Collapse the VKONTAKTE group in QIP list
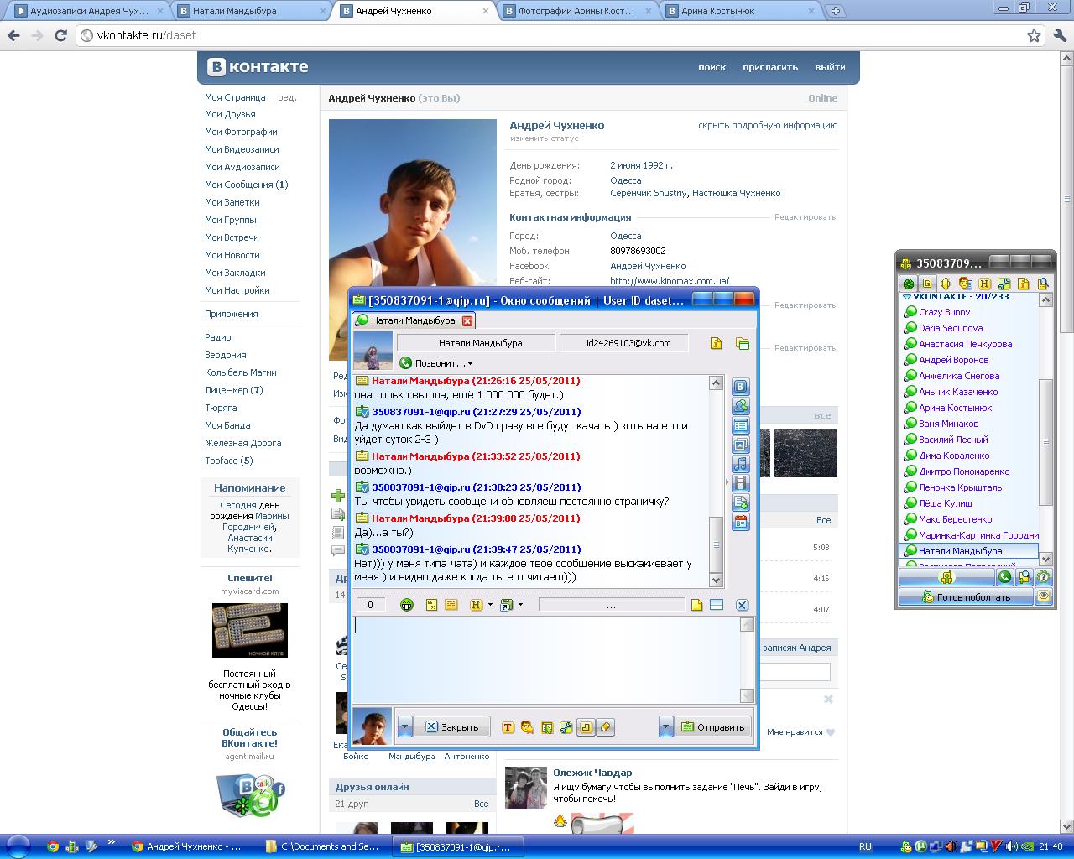1074x859 pixels. (x=907, y=298)
